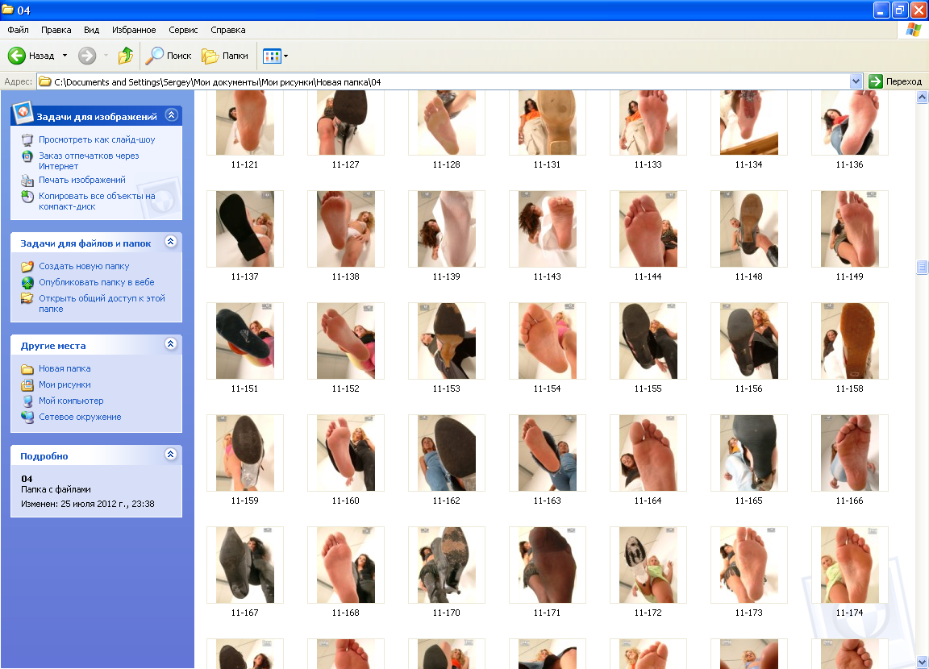This screenshot has width=929, height=669.
Task: Click the globe icon beside Опубликовать папку
Action: coord(27,283)
